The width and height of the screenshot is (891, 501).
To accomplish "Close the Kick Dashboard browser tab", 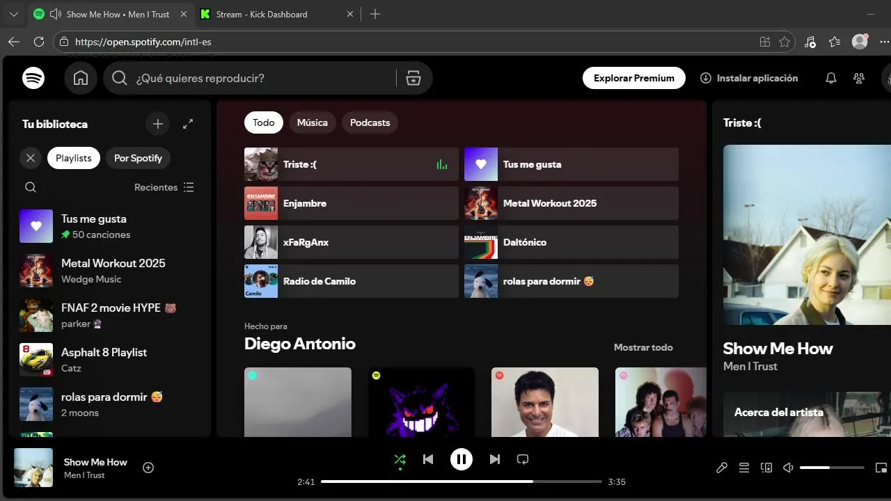I will [x=350, y=14].
